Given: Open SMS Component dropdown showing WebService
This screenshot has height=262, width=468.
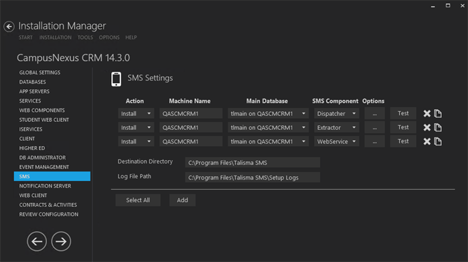Looking at the screenshot, I should click(x=336, y=141).
